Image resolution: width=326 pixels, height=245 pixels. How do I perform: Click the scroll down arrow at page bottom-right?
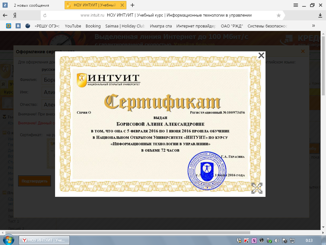coord(323,227)
